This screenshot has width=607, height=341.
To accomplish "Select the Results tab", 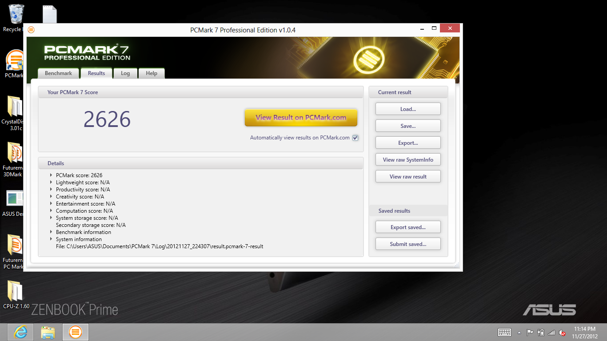I will pos(96,73).
